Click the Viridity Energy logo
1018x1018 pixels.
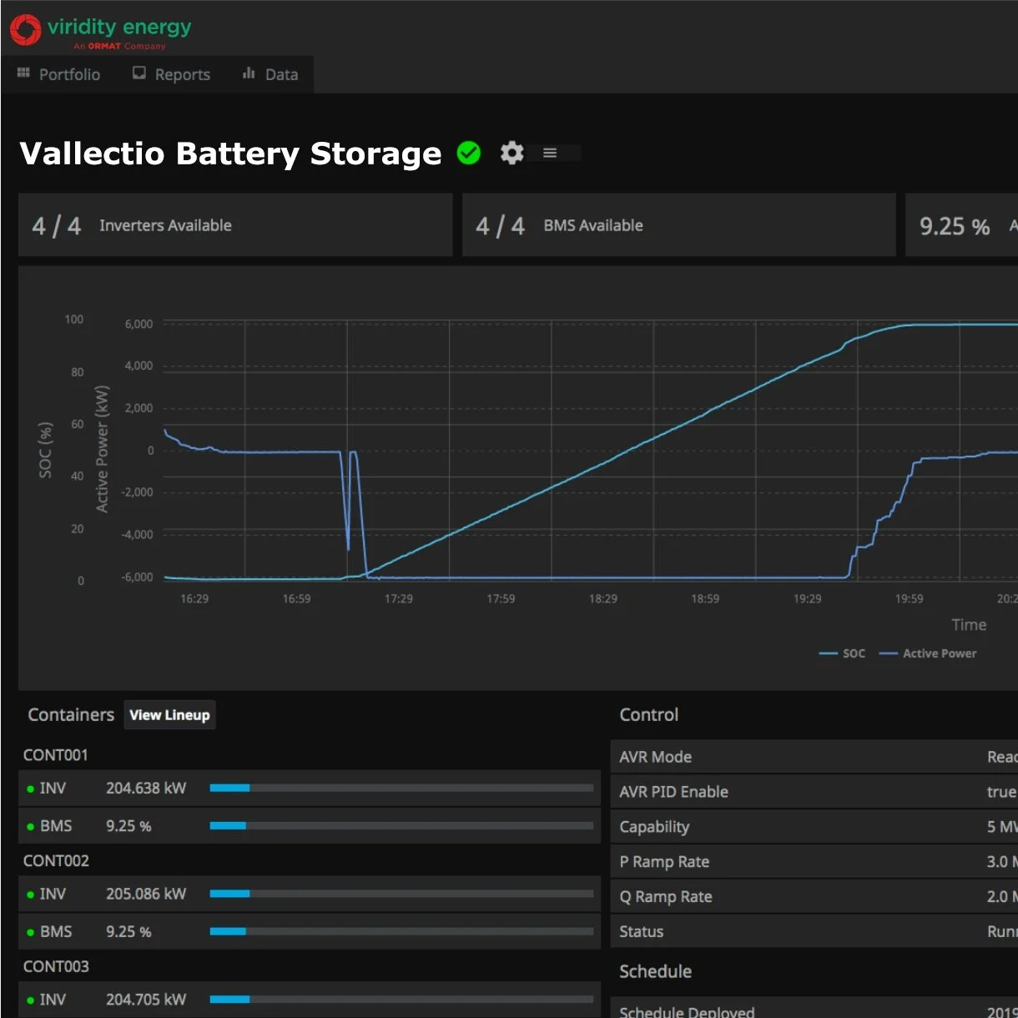[x=101, y=32]
